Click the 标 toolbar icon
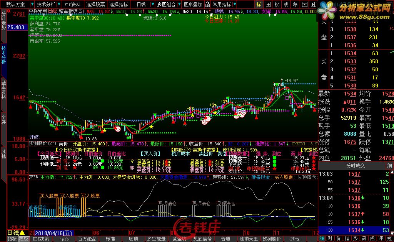 [259, 4]
